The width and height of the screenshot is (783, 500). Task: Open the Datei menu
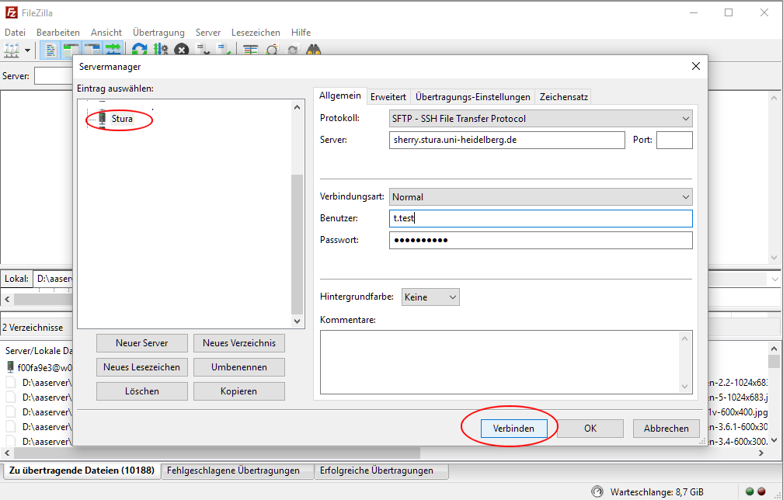[15, 33]
